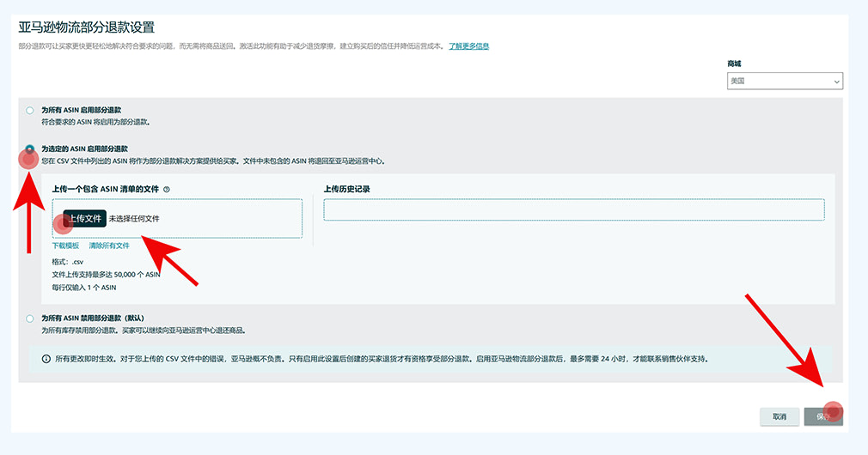Screen dimensions: 868x455
Task: Click the 未选择任何文件 text
Action: coord(134,218)
